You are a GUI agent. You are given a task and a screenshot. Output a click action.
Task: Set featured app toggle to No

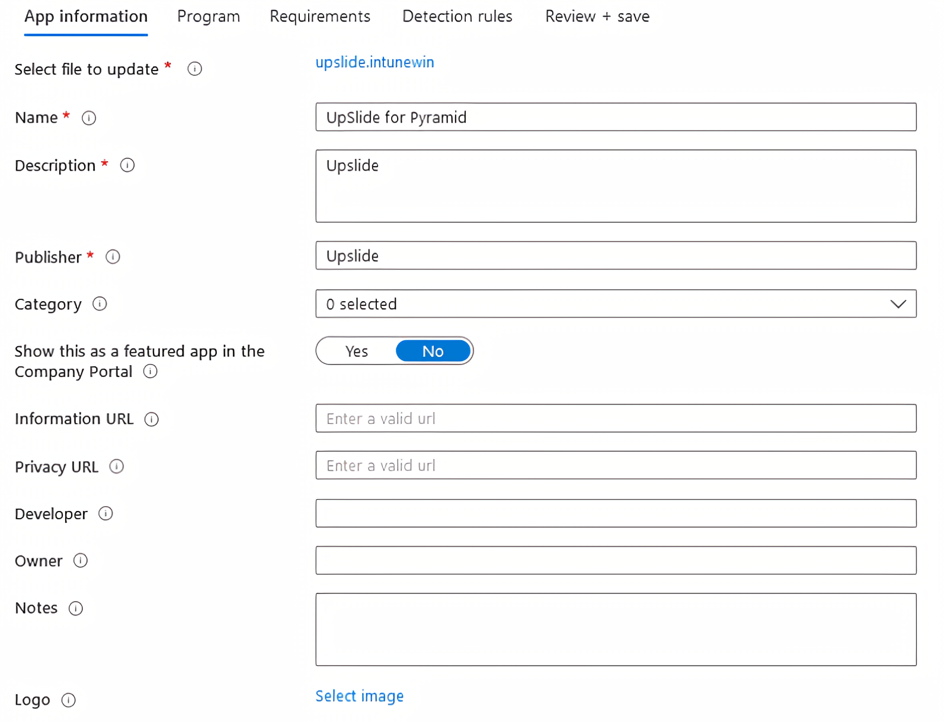(x=433, y=351)
